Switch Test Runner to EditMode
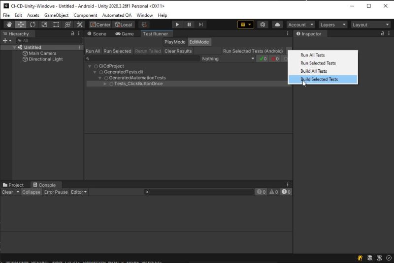Screen dimensions: 394x263 [x=199, y=42]
